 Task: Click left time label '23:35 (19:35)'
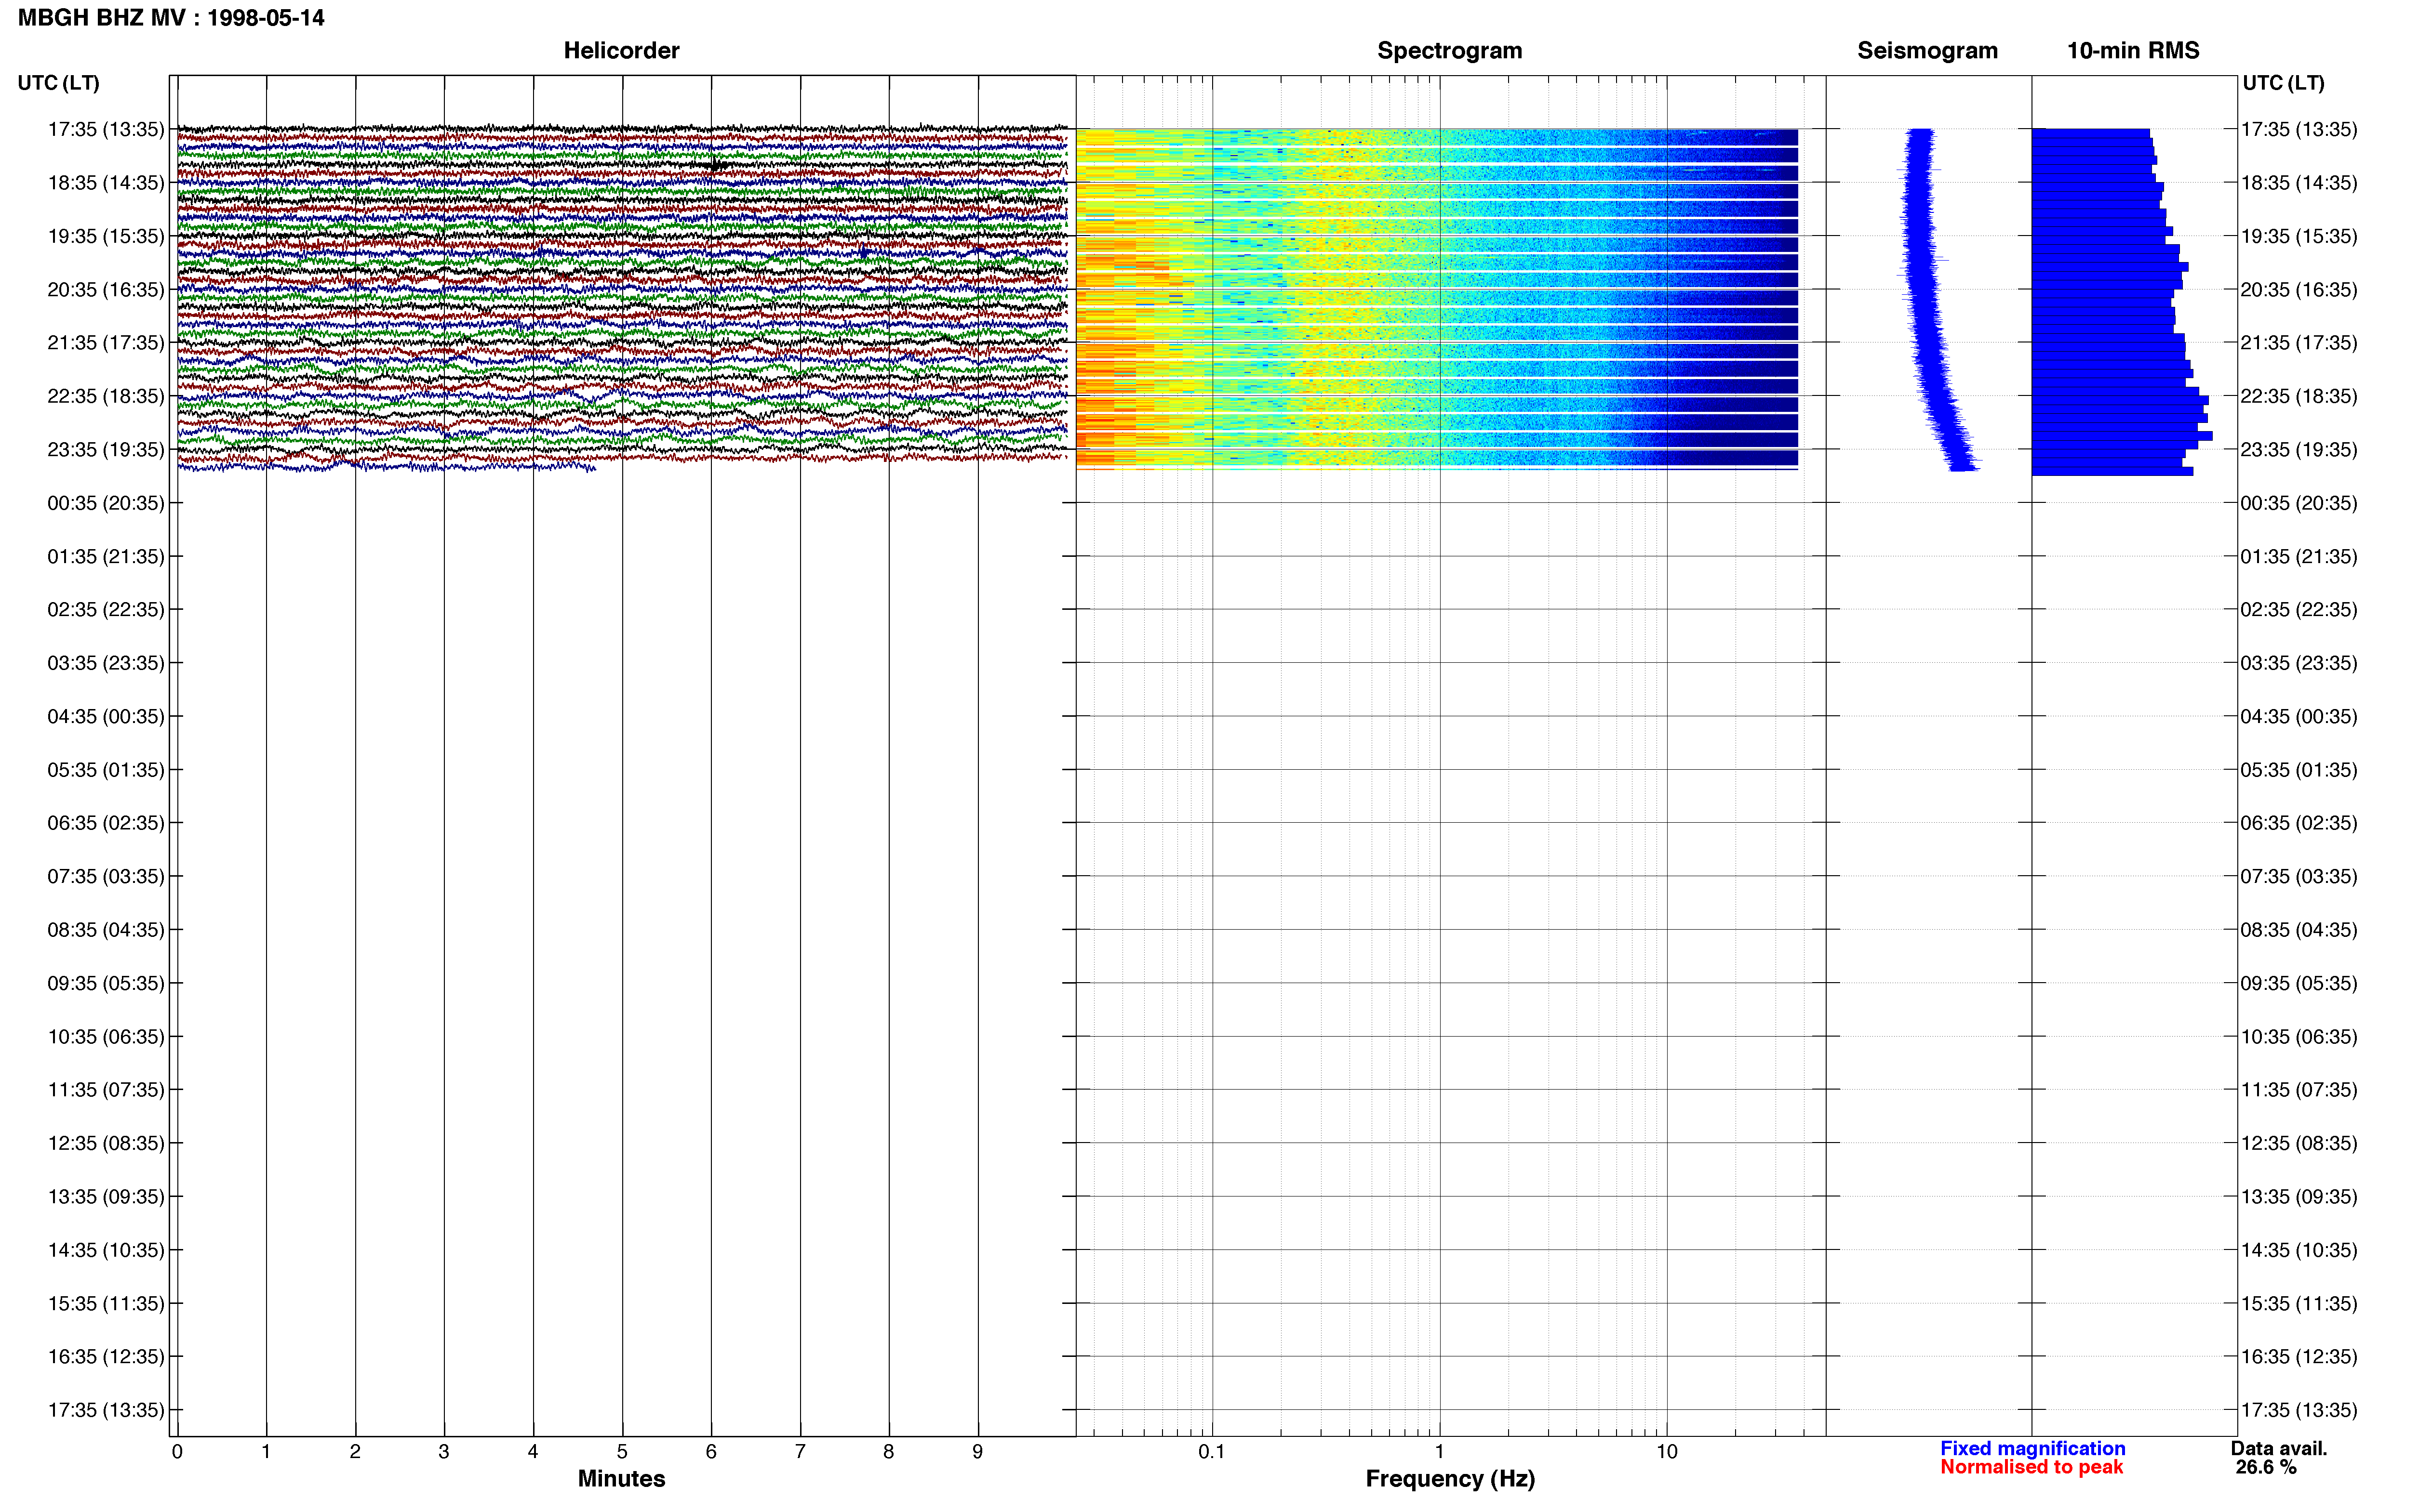106,450
